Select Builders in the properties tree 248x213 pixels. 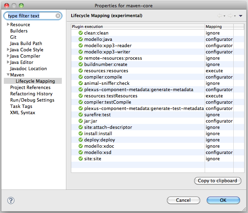click(x=19, y=31)
